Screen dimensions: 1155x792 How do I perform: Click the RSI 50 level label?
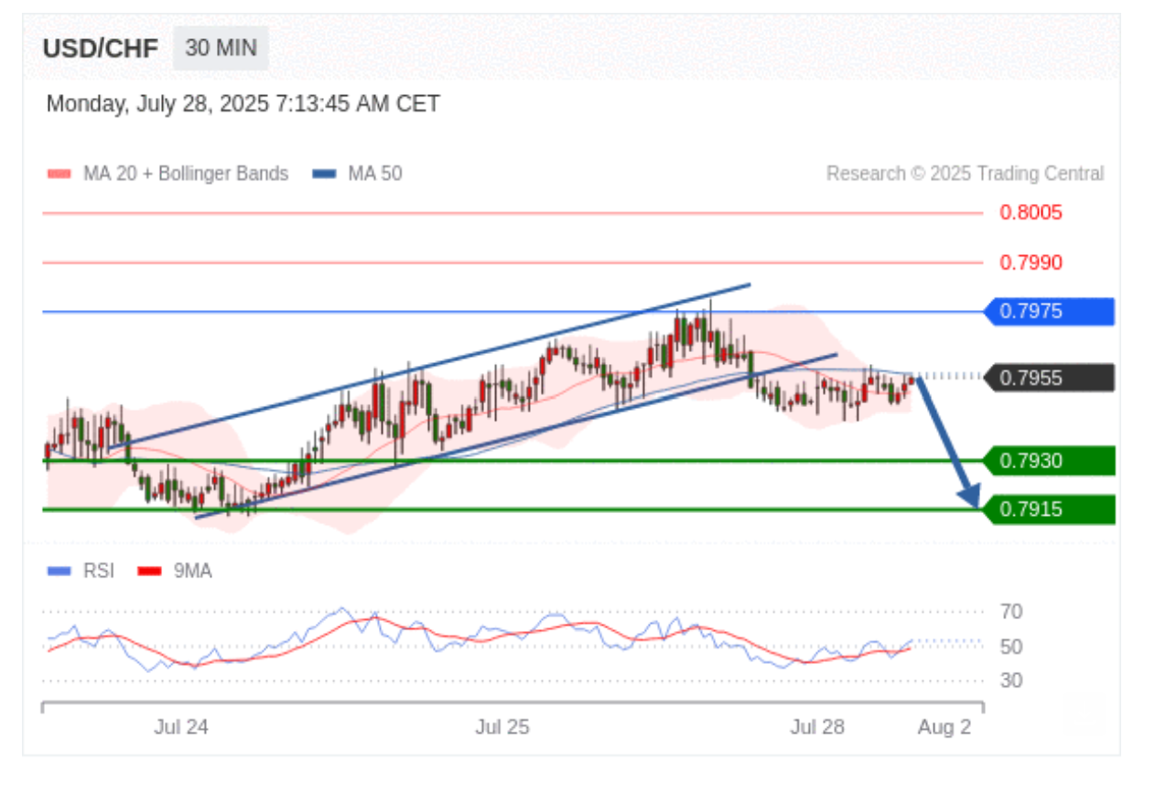point(1011,648)
